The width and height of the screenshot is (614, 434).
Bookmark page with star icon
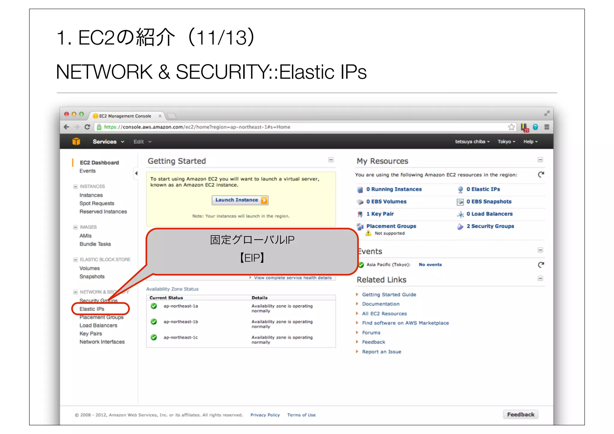(511, 127)
